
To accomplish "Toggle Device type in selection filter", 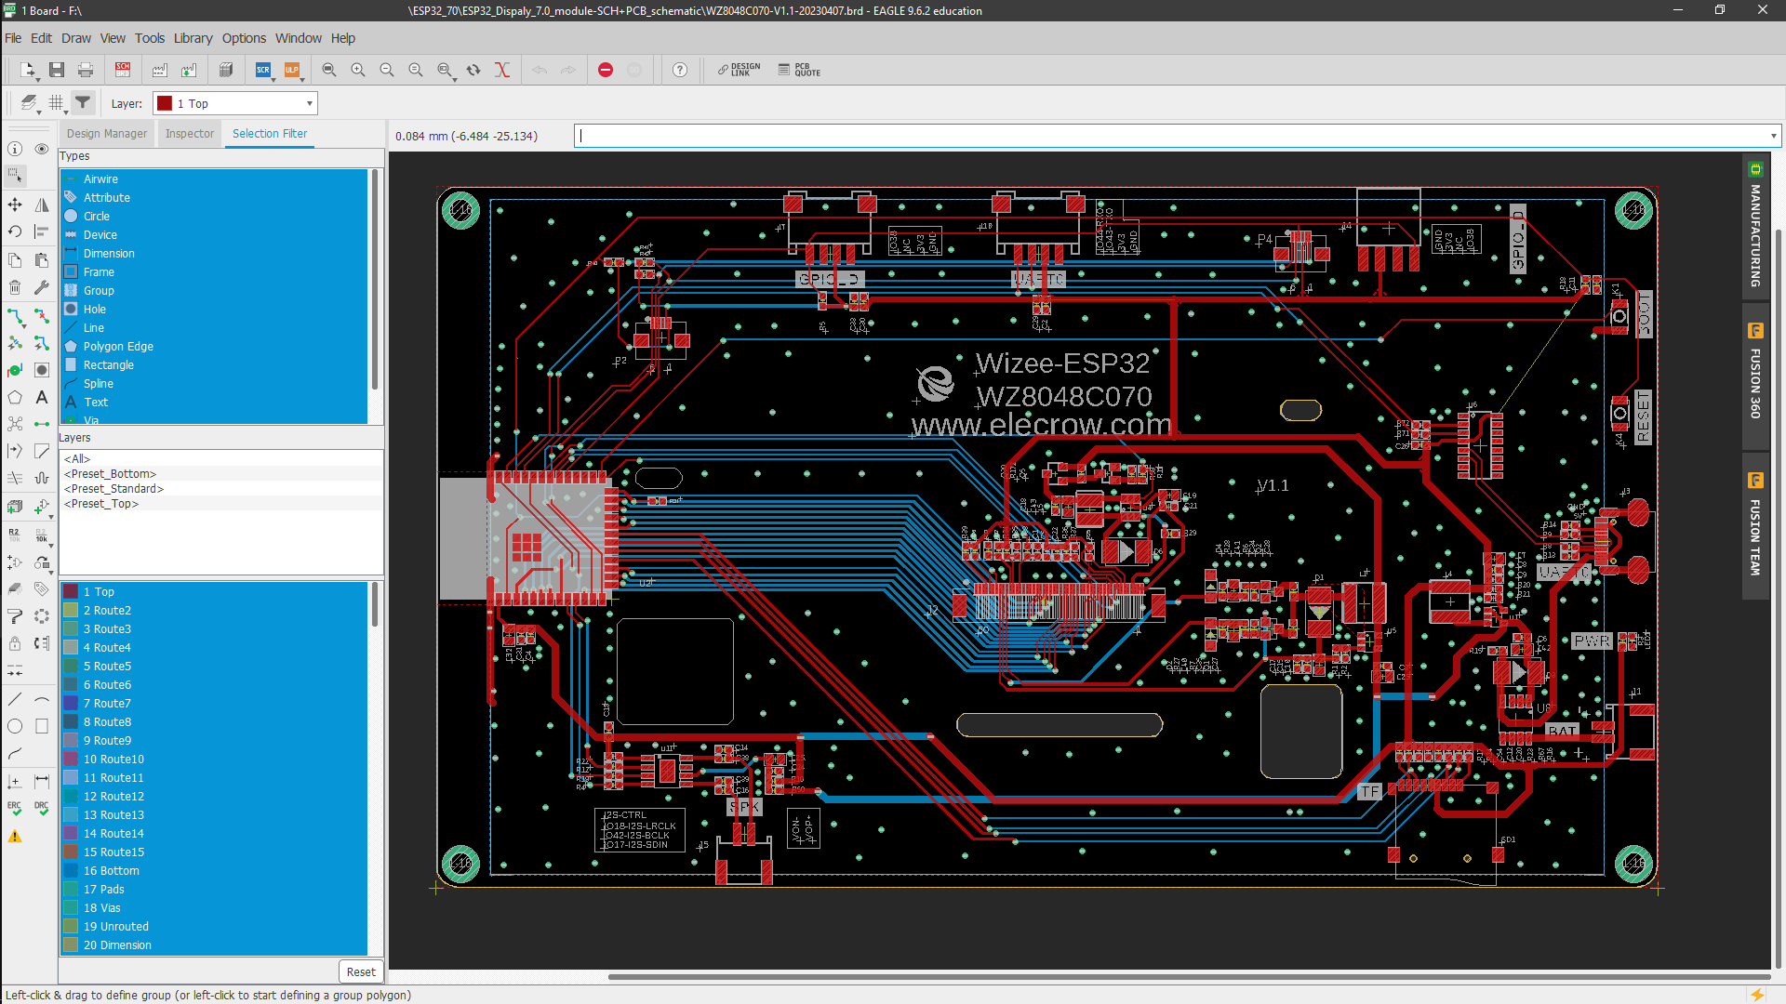I will pos(214,235).
